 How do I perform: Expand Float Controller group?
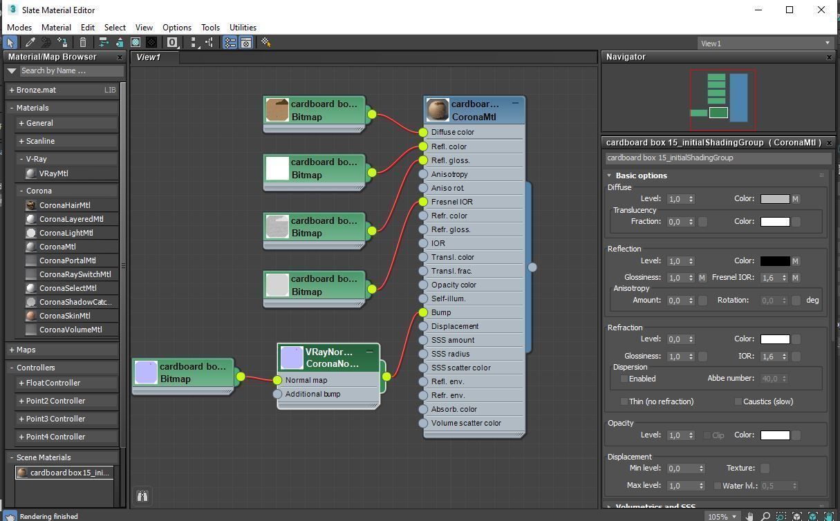click(21, 383)
